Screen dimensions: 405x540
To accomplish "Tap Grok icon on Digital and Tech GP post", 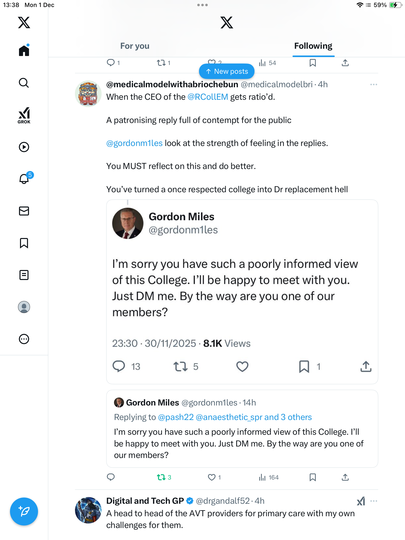I will point(361,501).
